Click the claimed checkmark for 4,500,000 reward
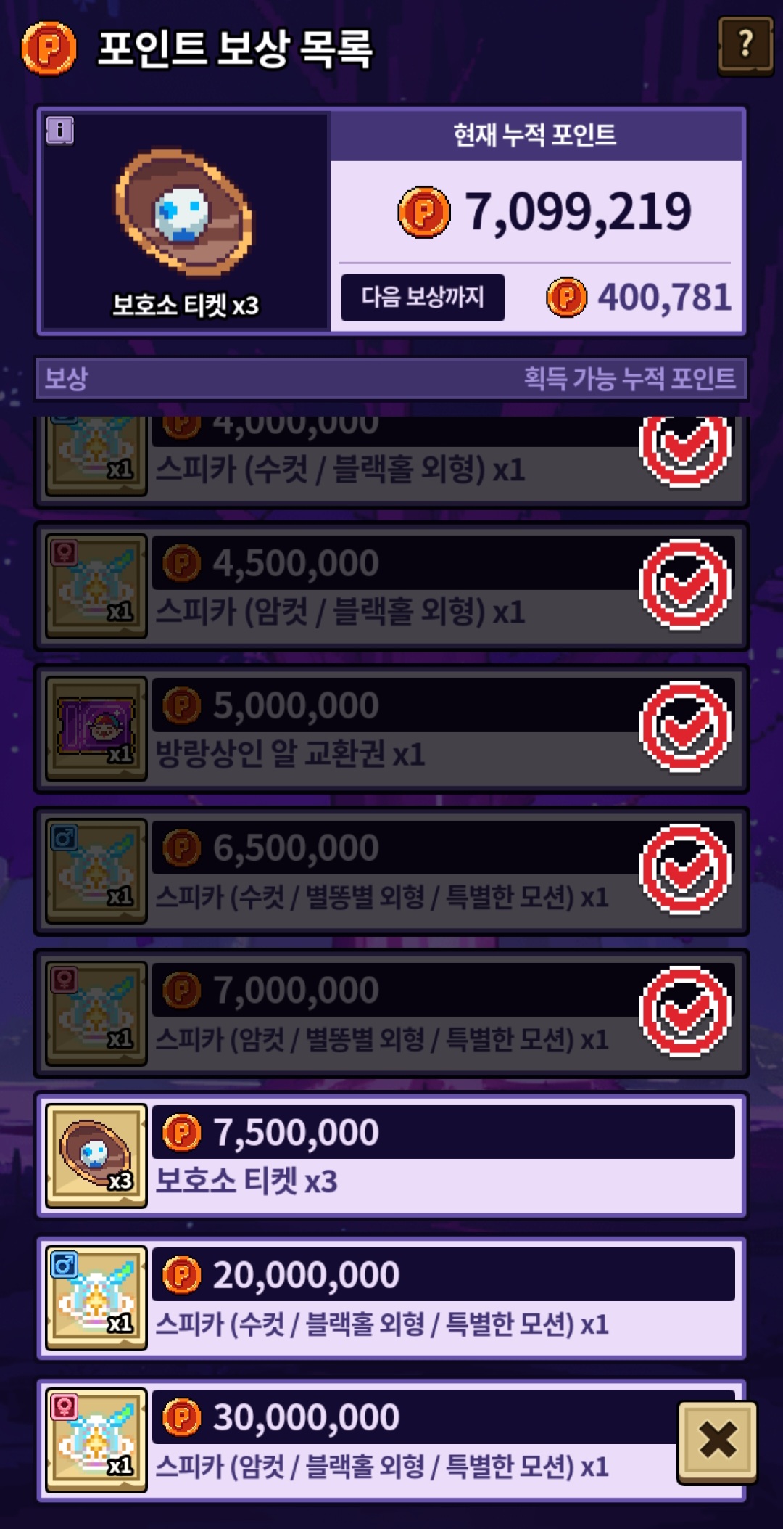Viewport: 783px width, 1529px height. 685,585
